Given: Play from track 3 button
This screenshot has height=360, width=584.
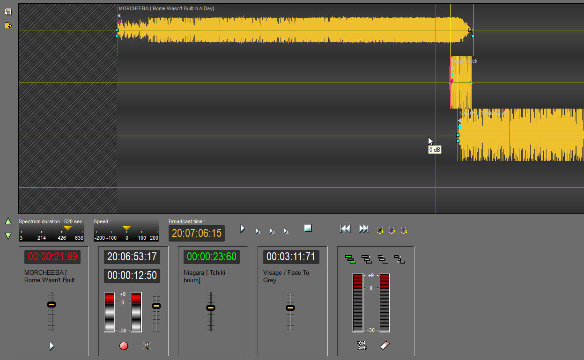Looking at the screenshot, I should (x=286, y=231).
